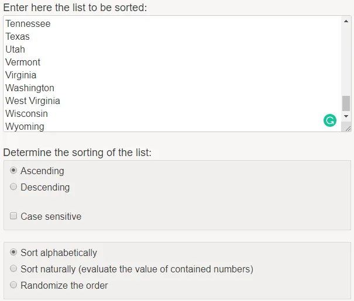354x301 pixels.
Task: Click the scrollbar down arrow
Action: pos(346,116)
